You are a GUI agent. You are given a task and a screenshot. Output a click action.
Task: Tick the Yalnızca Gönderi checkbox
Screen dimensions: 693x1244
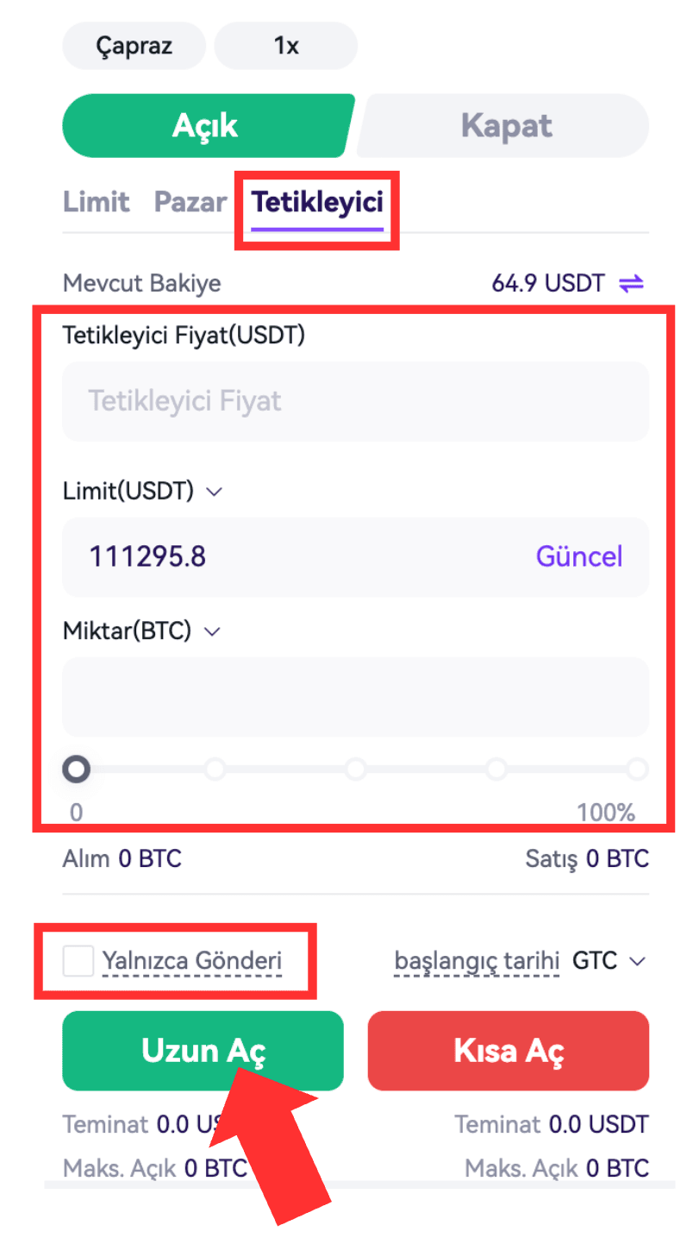(78, 961)
